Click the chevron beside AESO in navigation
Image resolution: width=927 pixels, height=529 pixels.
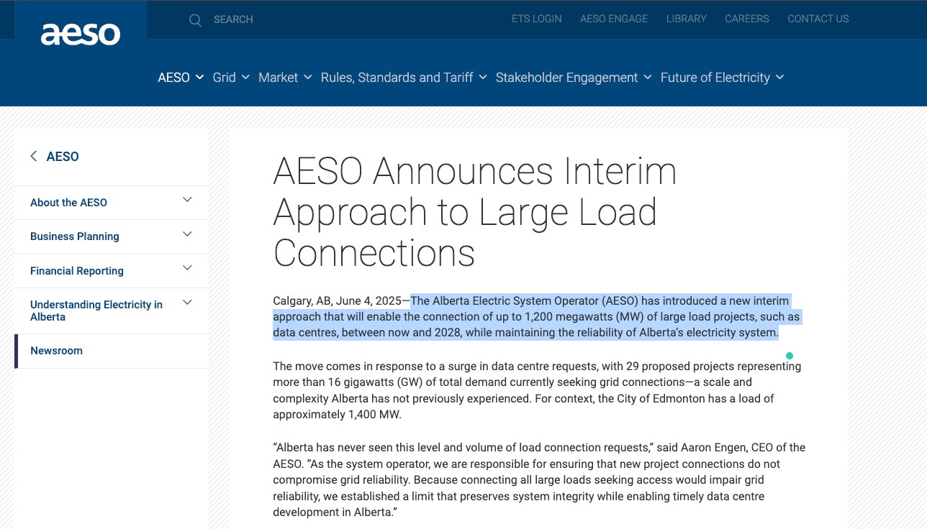pyautogui.click(x=199, y=78)
